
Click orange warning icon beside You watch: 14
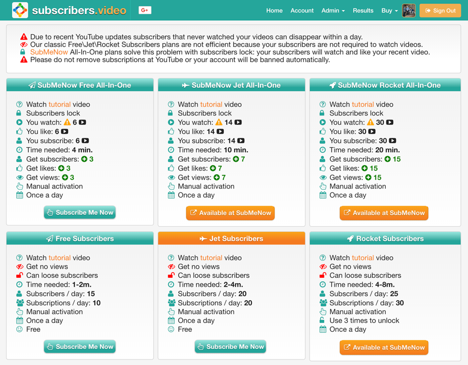pyautogui.click(x=219, y=122)
